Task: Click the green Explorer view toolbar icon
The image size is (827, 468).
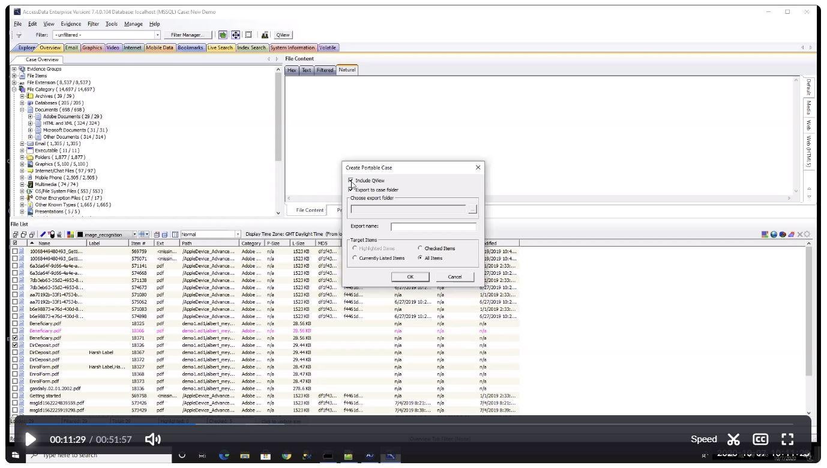Action: [222, 34]
